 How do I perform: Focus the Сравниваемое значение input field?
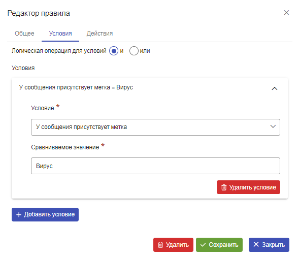[x=155, y=166]
